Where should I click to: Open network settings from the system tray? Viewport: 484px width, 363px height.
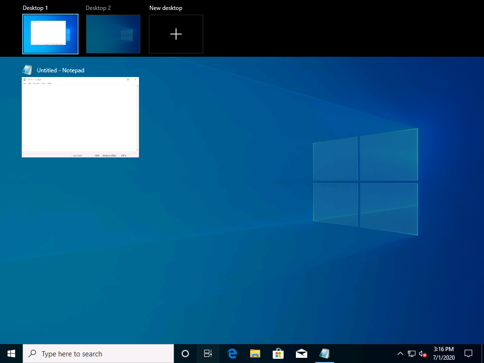pos(411,353)
